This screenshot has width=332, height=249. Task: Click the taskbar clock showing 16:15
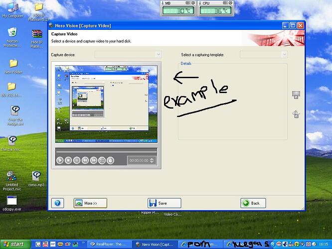click(x=324, y=245)
